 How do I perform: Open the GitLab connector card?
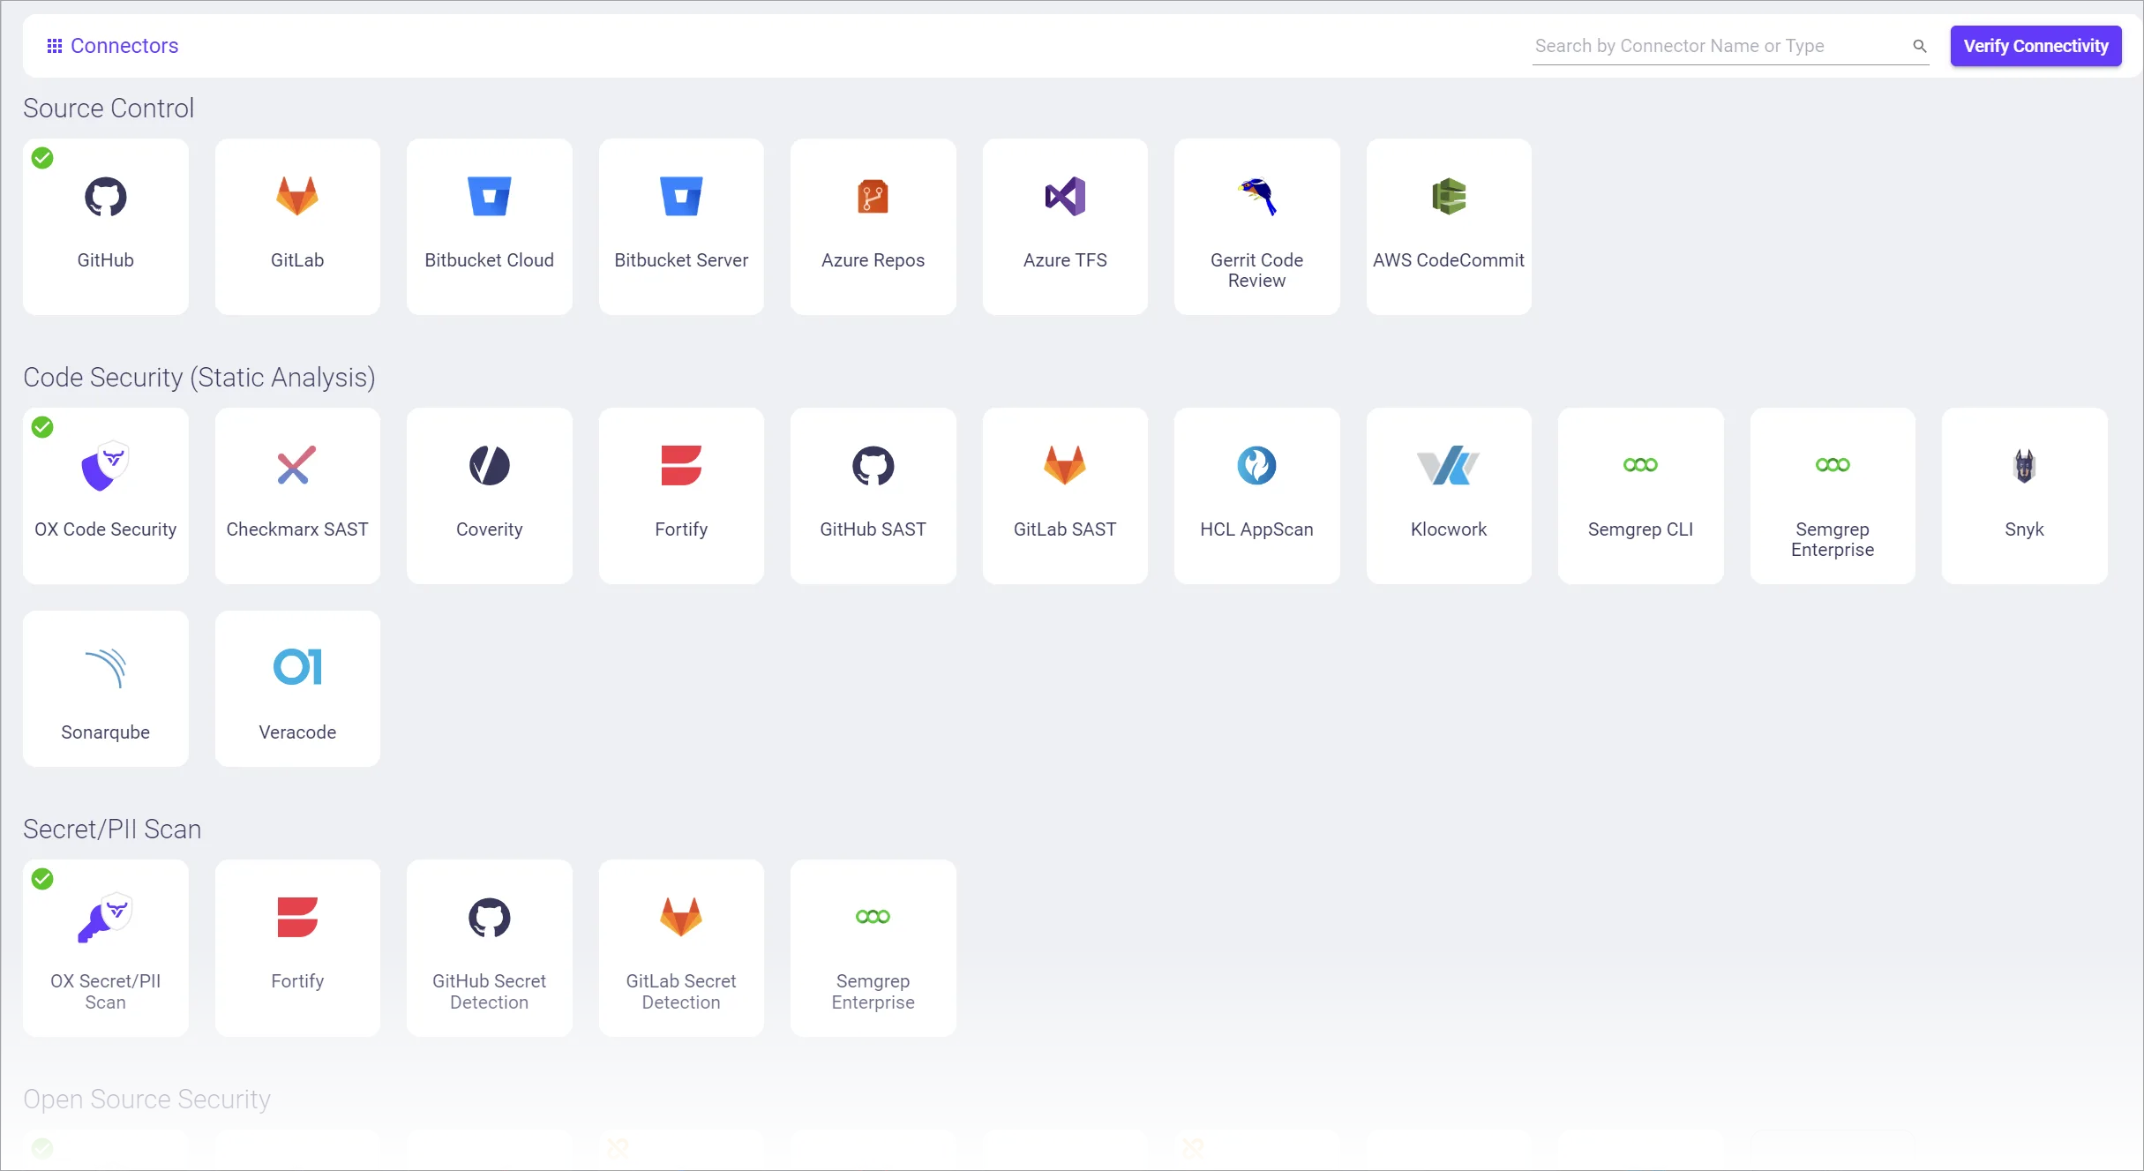tap(296, 227)
